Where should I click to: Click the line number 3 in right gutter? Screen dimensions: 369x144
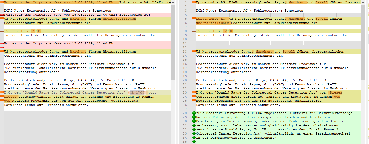click(x=185, y=11)
